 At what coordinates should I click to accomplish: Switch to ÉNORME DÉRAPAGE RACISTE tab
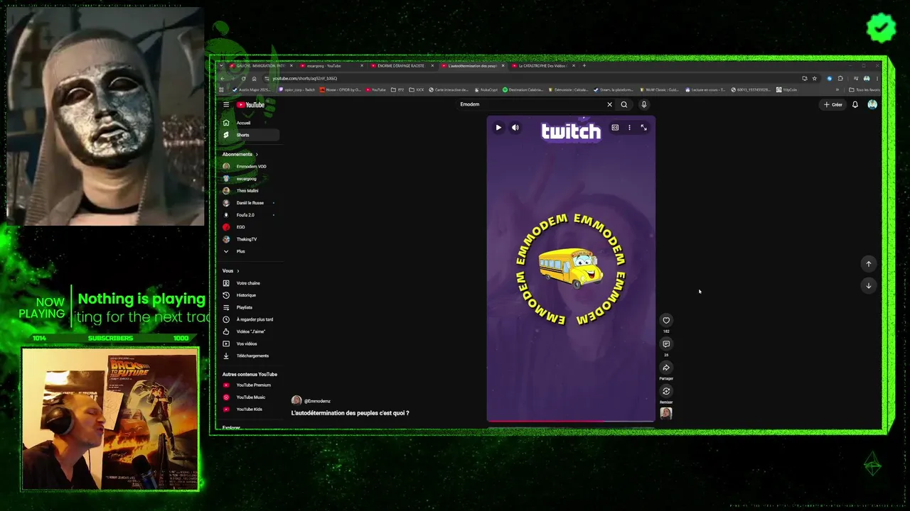(x=401, y=66)
